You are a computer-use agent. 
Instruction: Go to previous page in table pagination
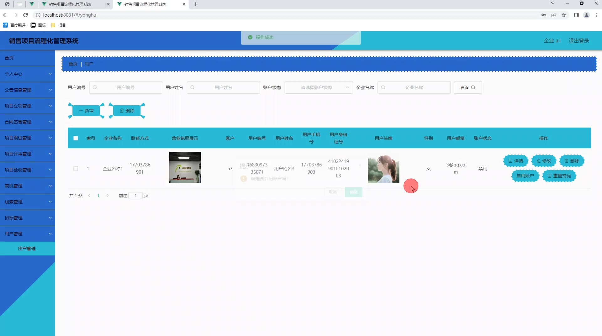(89, 196)
